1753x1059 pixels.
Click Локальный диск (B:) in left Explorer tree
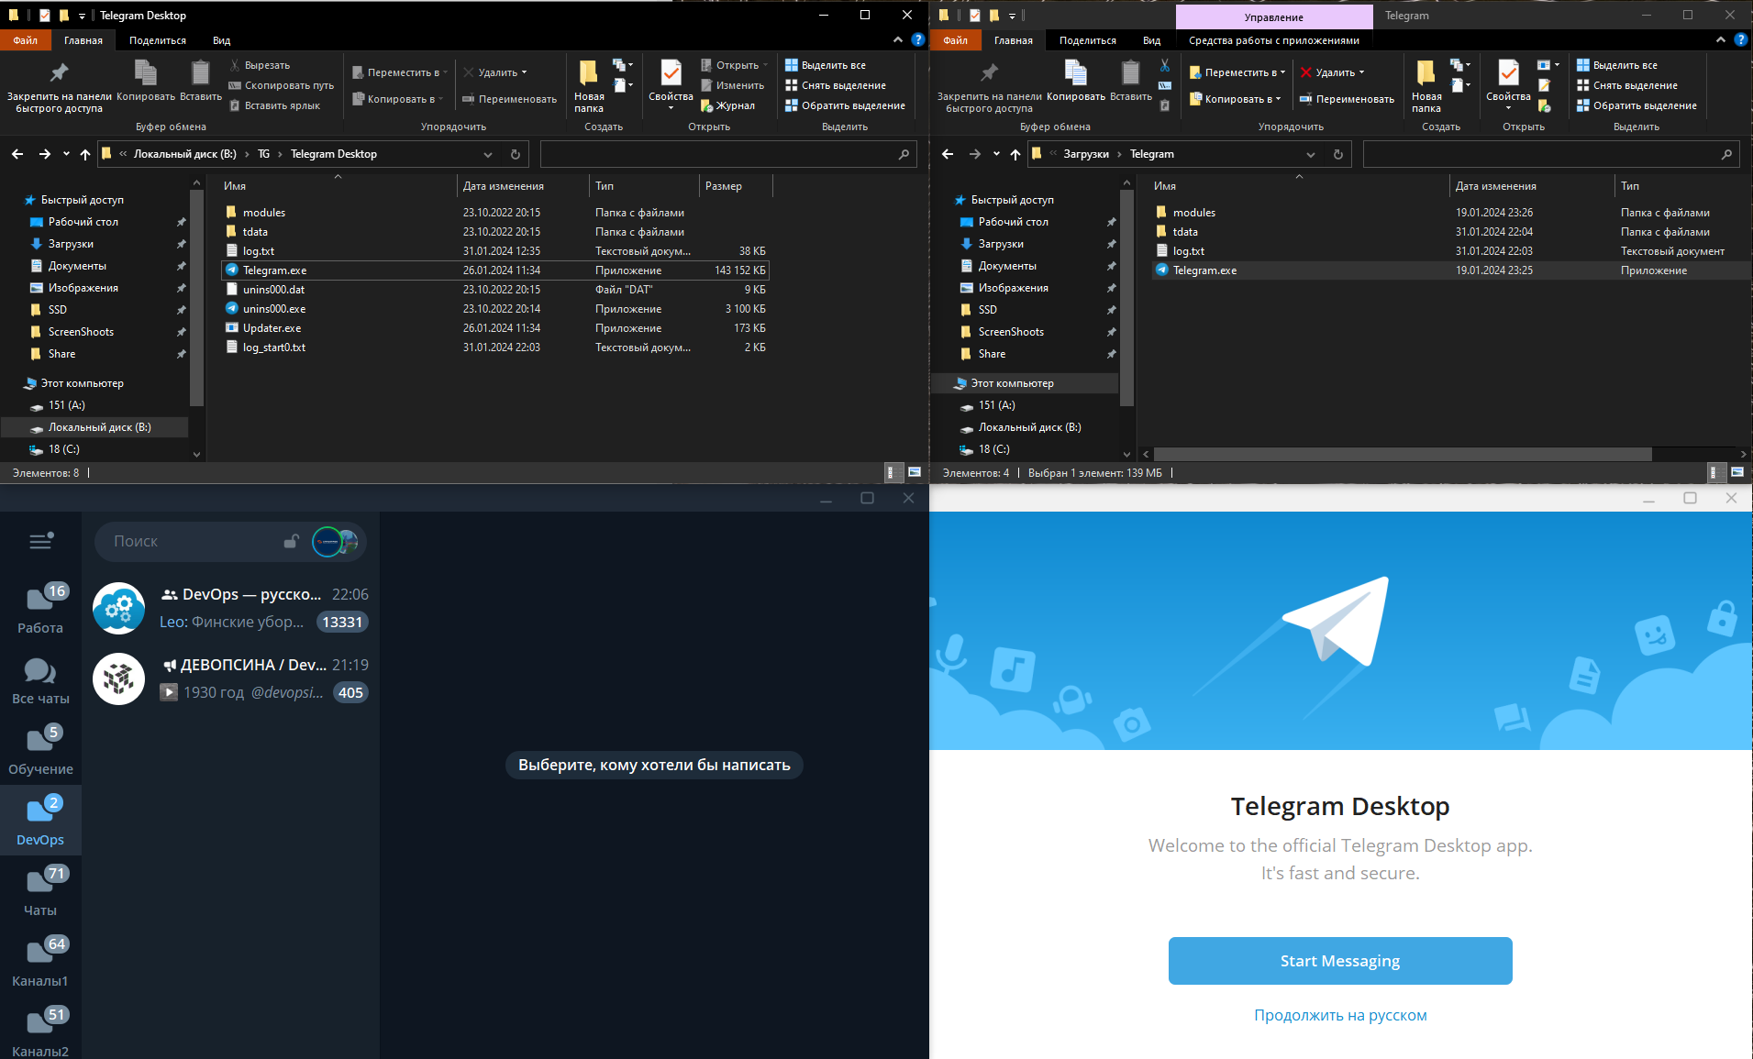tap(94, 427)
